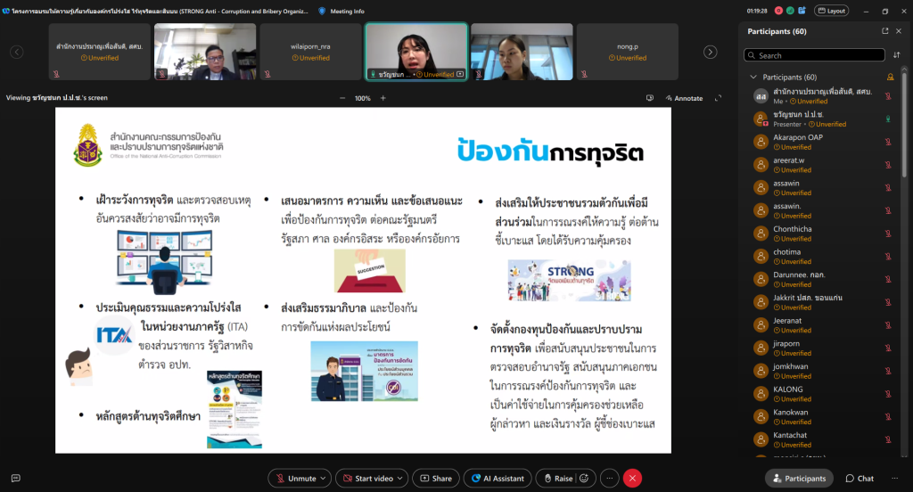Toggle your own mic icon in participant list
The image size is (913, 492).
click(888, 96)
